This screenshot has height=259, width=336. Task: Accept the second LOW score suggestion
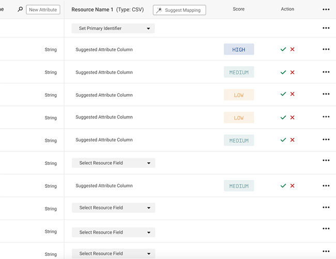283,117
